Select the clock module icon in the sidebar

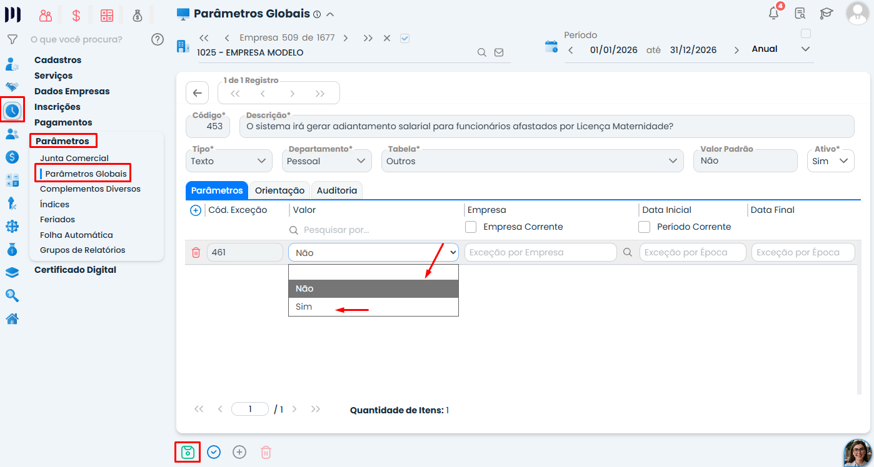pos(13,110)
